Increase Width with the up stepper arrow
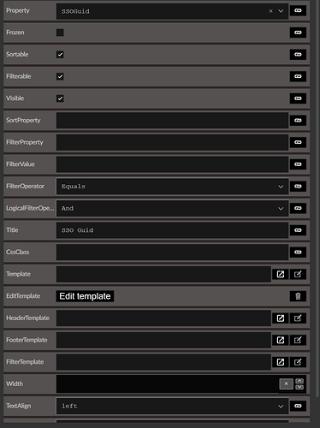 299,381
